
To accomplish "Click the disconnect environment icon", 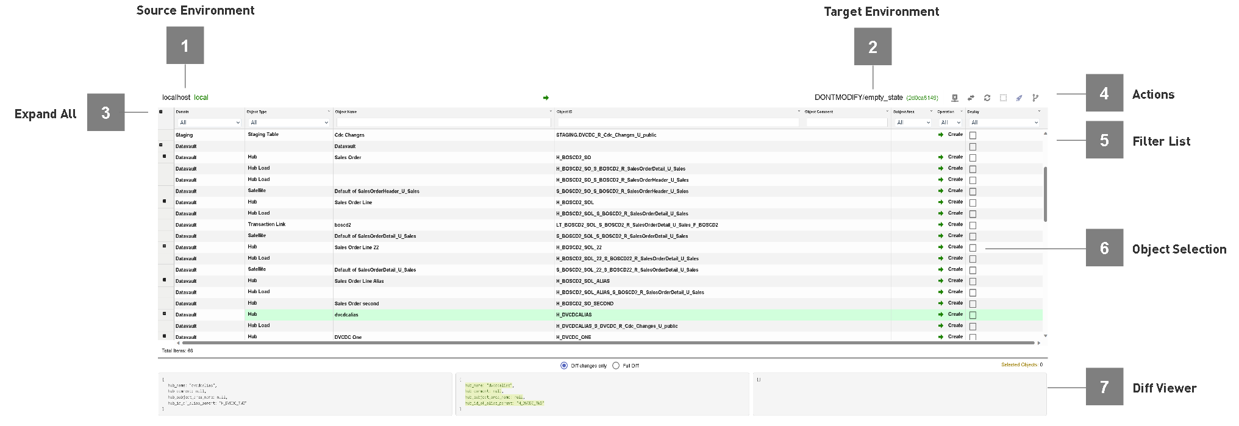I will coord(955,98).
